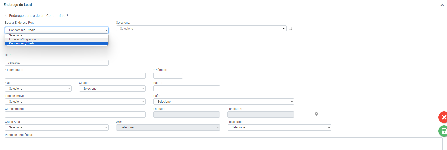
Task: Collapse the Endereço do Lead section
Action: point(442,5)
